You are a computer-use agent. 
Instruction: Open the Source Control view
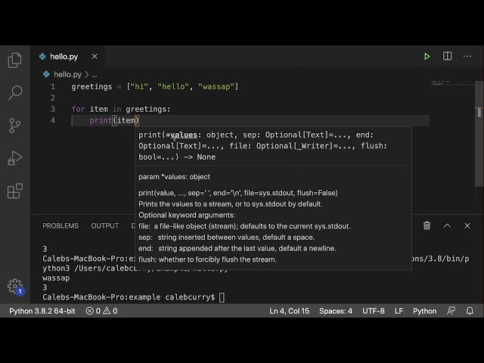[15, 126]
